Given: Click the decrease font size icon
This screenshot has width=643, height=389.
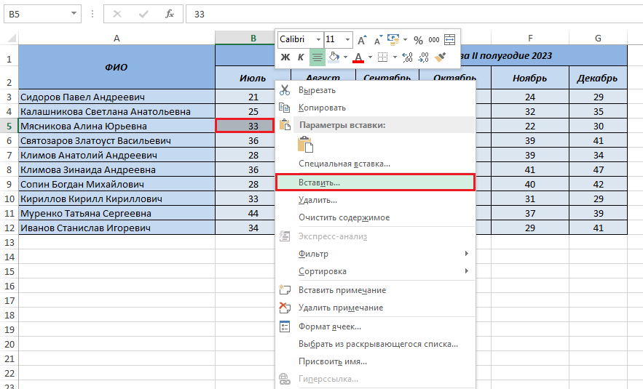Looking at the screenshot, I should pyautogui.click(x=377, y=40).
